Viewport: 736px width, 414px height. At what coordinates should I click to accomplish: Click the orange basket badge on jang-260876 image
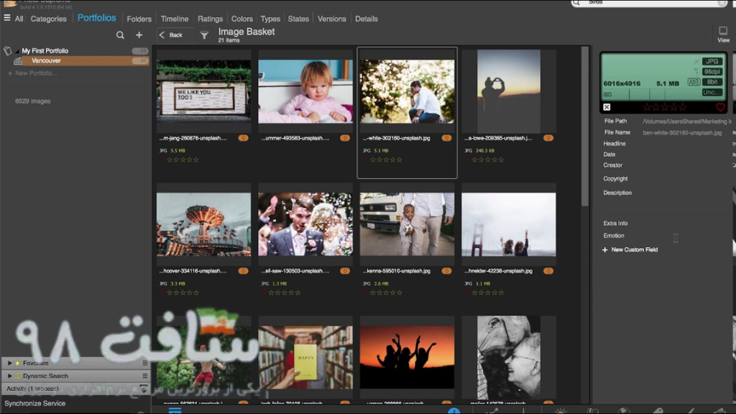tap(243, 138)
